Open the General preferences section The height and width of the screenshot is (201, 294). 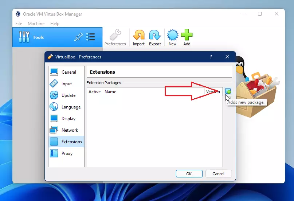[x=66, y=72]
